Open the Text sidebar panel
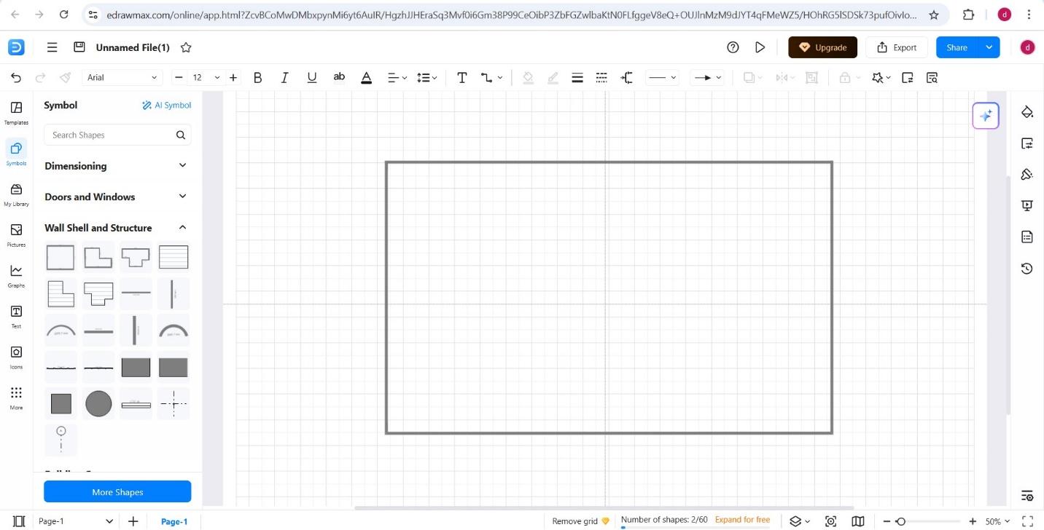1044x530 pixels. (16, 316)
